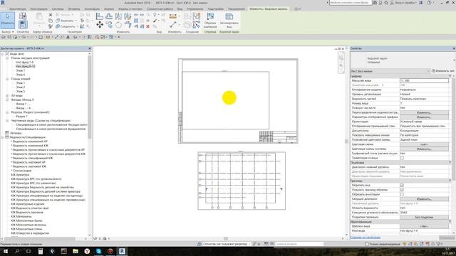Toggle Properties palette icon in Свойства panel
456x256 pixels.
point(23,24)
